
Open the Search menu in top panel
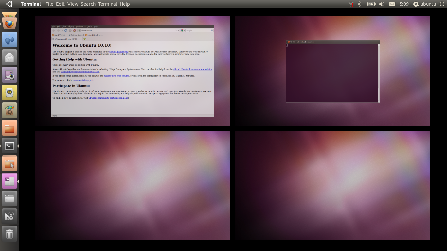coord(88,4)
